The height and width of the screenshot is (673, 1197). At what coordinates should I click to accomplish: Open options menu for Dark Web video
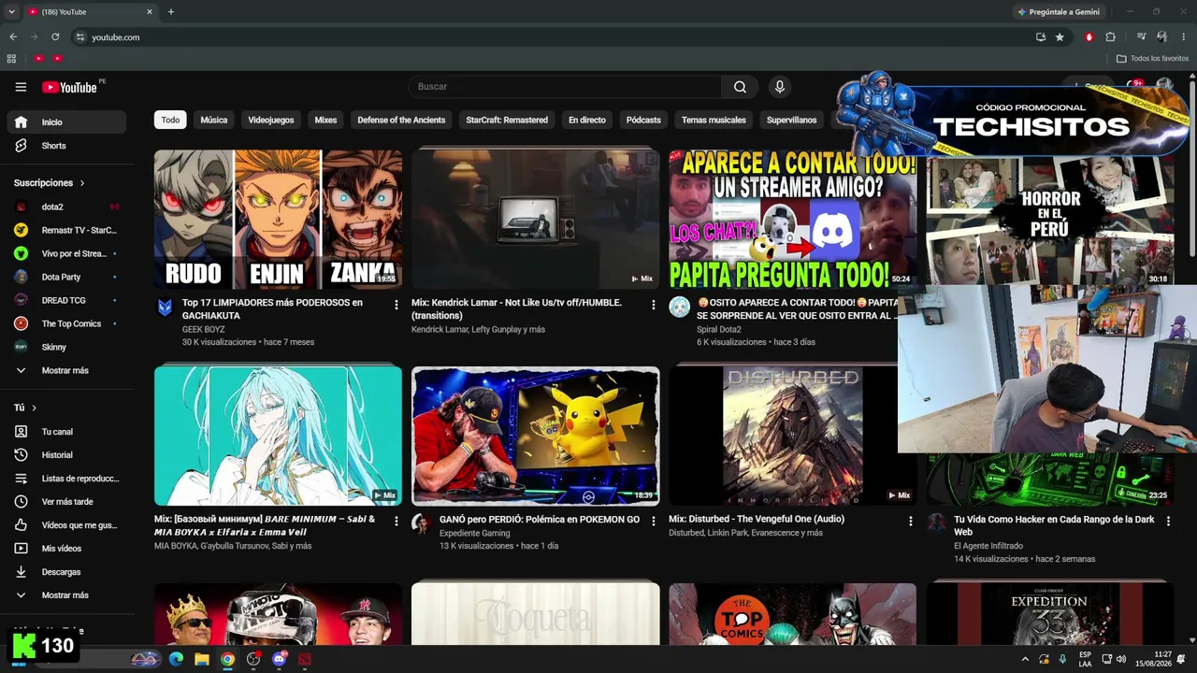click(1167, 522)
